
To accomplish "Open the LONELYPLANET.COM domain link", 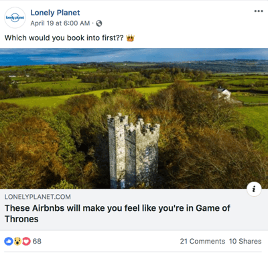I will coord(38,197).
